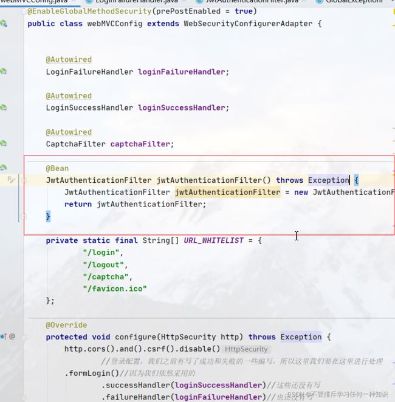Collapse the configure method fold marker

click(x=23, y=338)
